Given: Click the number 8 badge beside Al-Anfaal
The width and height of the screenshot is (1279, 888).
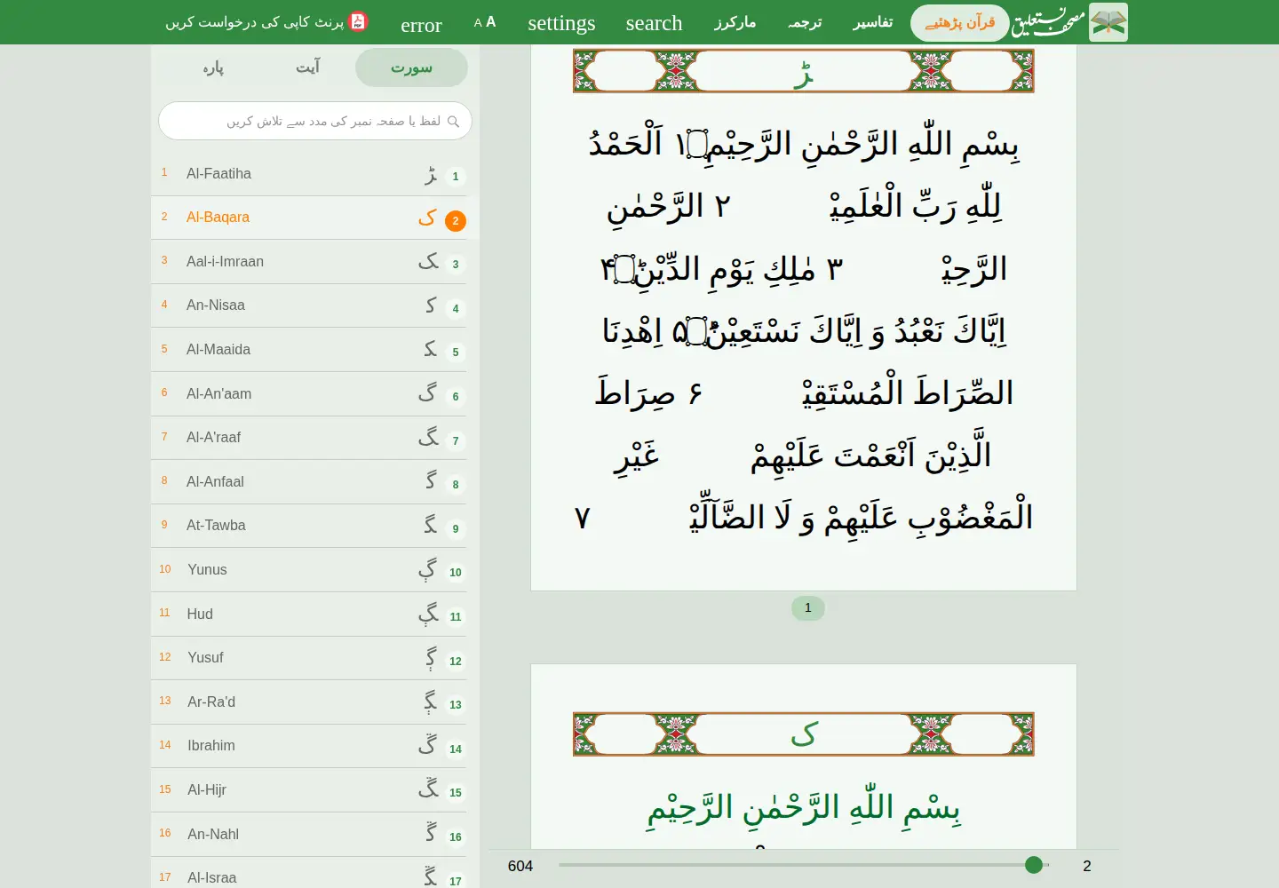Looking at the screenshot, I should tap(456, 485).
